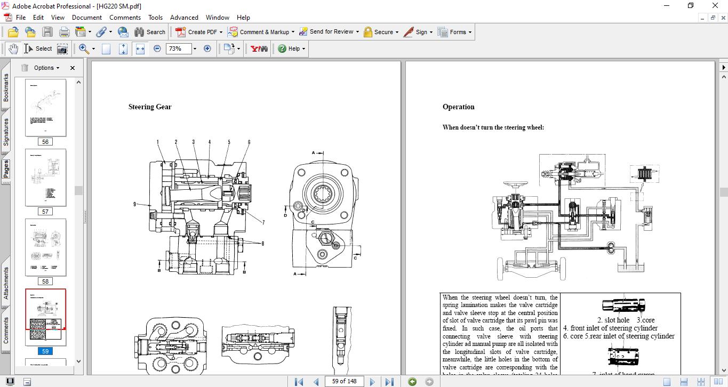Open the Document menu
This screenshot has height=387, width=728.
[x=87, y=18]
